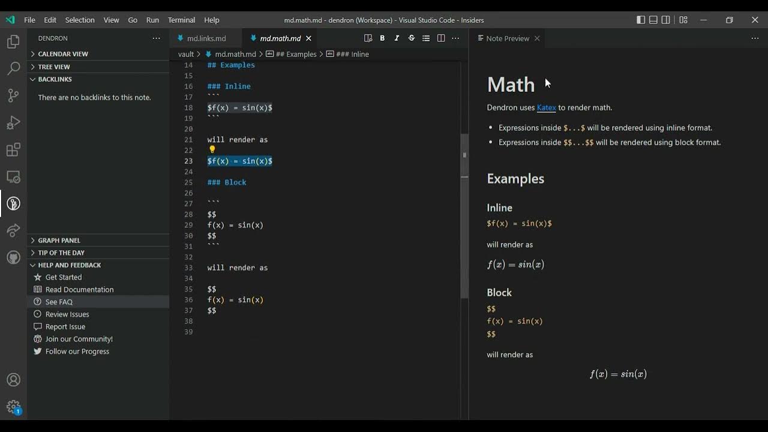
Task: Select ## Examples in the breadcrumb
Action: coord(291,54)
